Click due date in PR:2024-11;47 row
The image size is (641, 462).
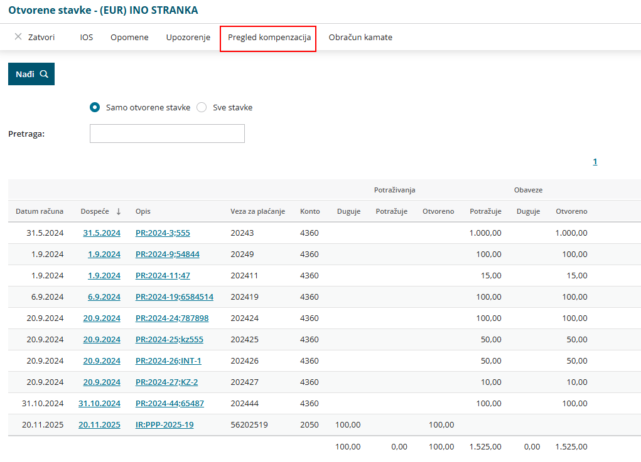click(104, 275)
